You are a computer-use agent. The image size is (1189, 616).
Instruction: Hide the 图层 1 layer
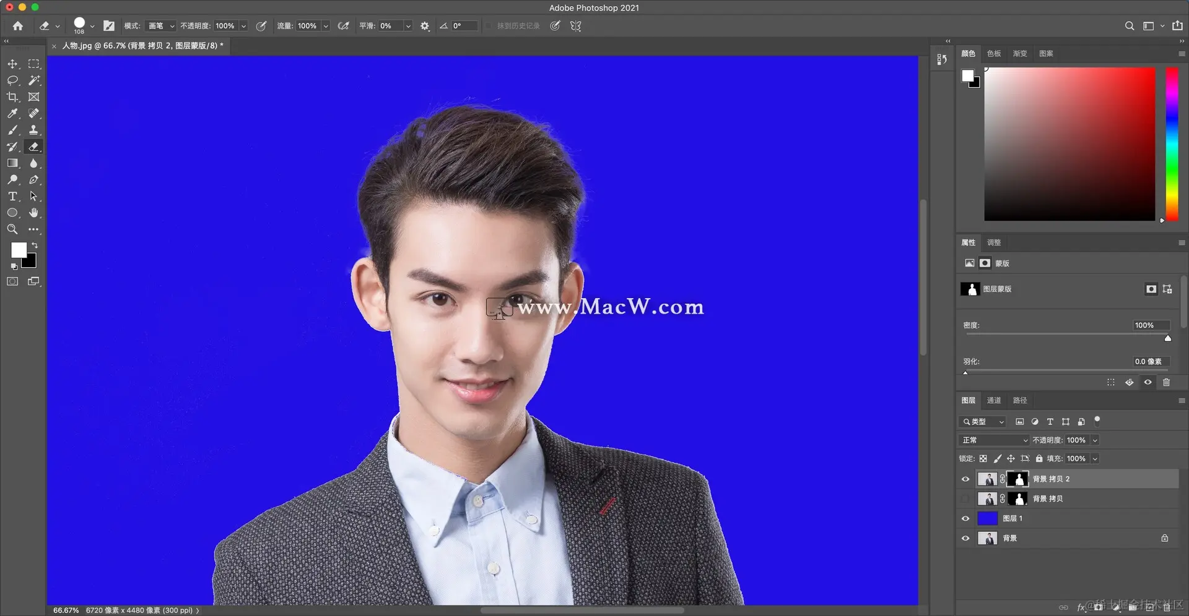tap(965, 518)
